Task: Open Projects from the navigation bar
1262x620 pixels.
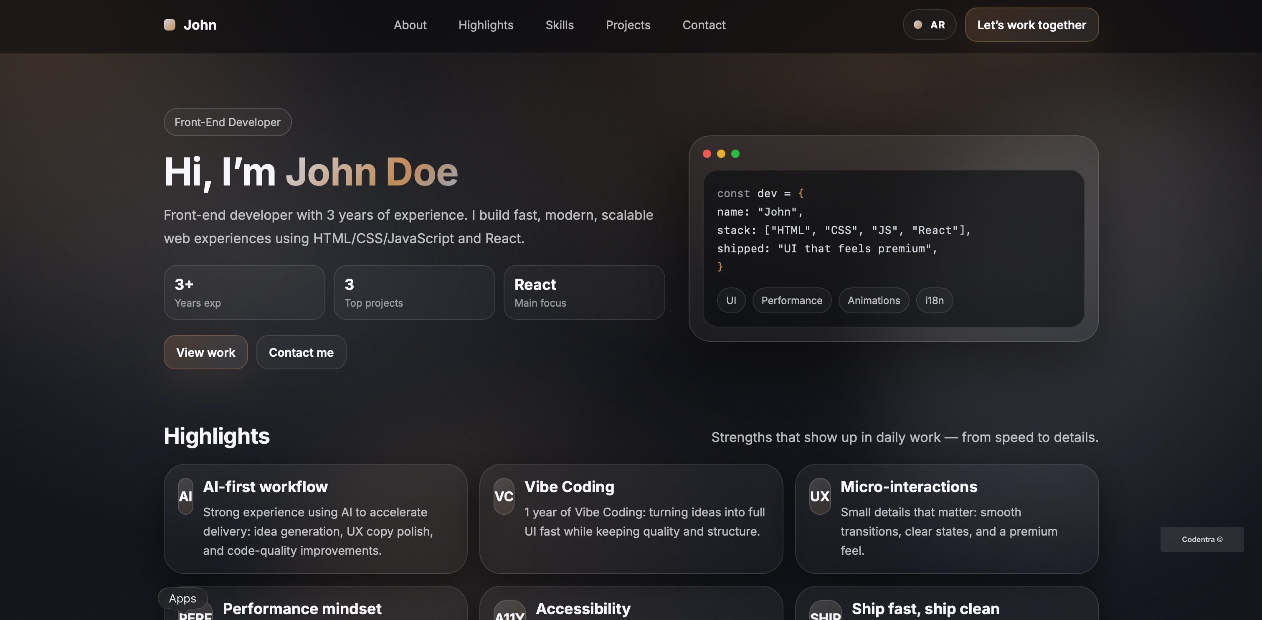Action: point(628,25)
